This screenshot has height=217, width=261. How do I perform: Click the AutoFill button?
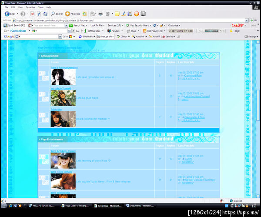(154, 37)
